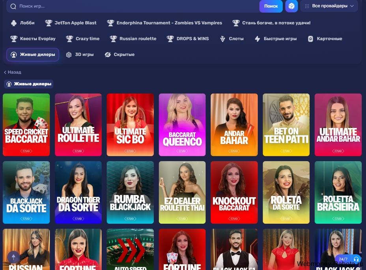Click the Поиск search button
The image size is (366, 270).
[x=271, y=6]
